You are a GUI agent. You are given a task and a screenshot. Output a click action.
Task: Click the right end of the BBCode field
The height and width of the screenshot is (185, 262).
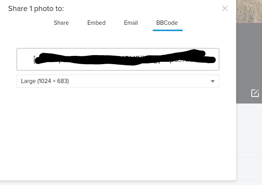coord(217,59)
